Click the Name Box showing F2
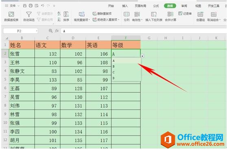This screenshot has width=227, height=151. (x=21, y=31)
